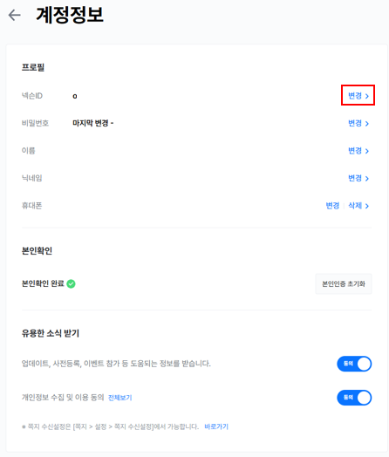Click the chevron beside the password 변경
Image resolution: width=389 pixels, height=457 pixels.
click(x=367, y=124)
